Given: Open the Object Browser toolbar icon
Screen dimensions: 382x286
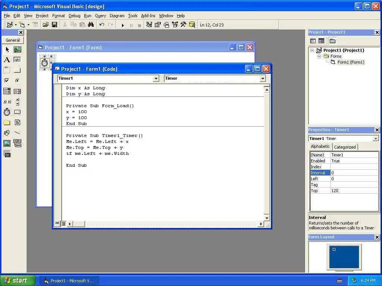Looking at the screenshot, I should click(x=175, y=25).
